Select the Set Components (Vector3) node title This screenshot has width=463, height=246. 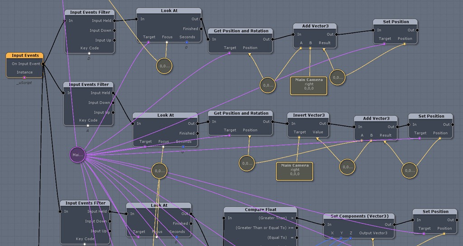click(x=359, y=216)
